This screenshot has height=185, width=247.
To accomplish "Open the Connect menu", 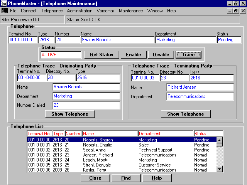I will tap(29, 11).
